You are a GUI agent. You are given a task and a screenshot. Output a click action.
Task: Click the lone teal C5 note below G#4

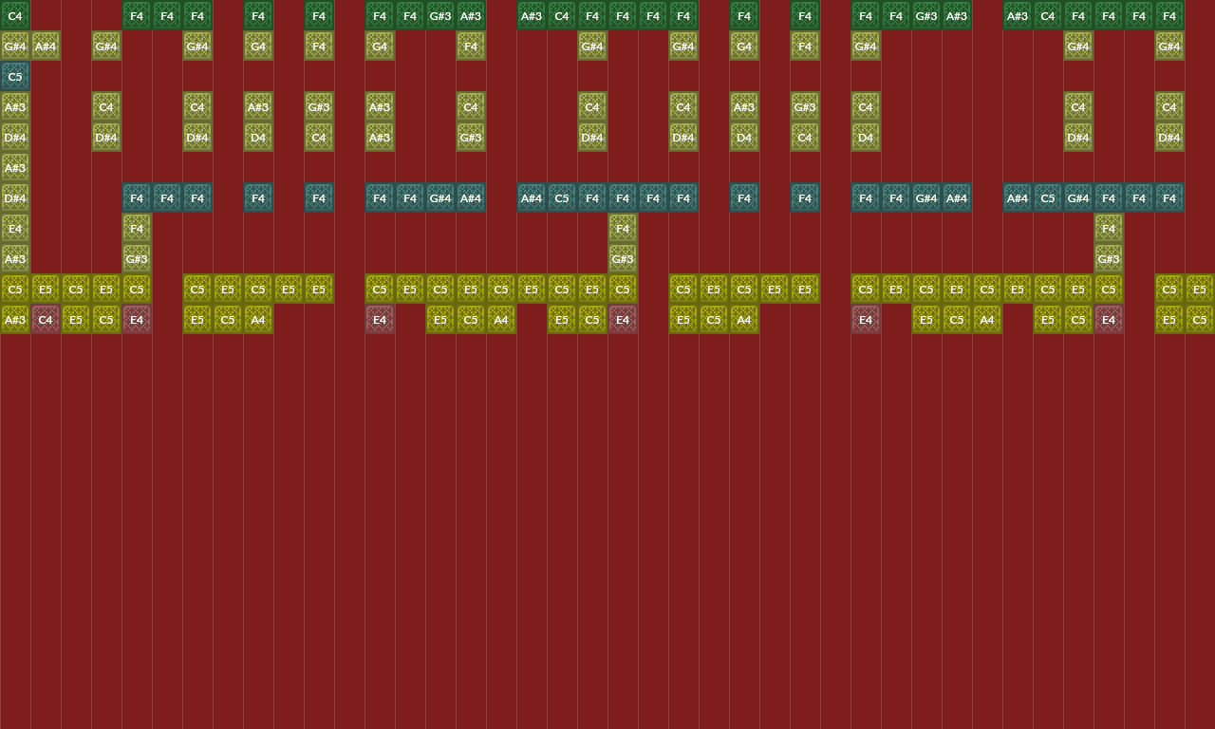pos(15,76)
